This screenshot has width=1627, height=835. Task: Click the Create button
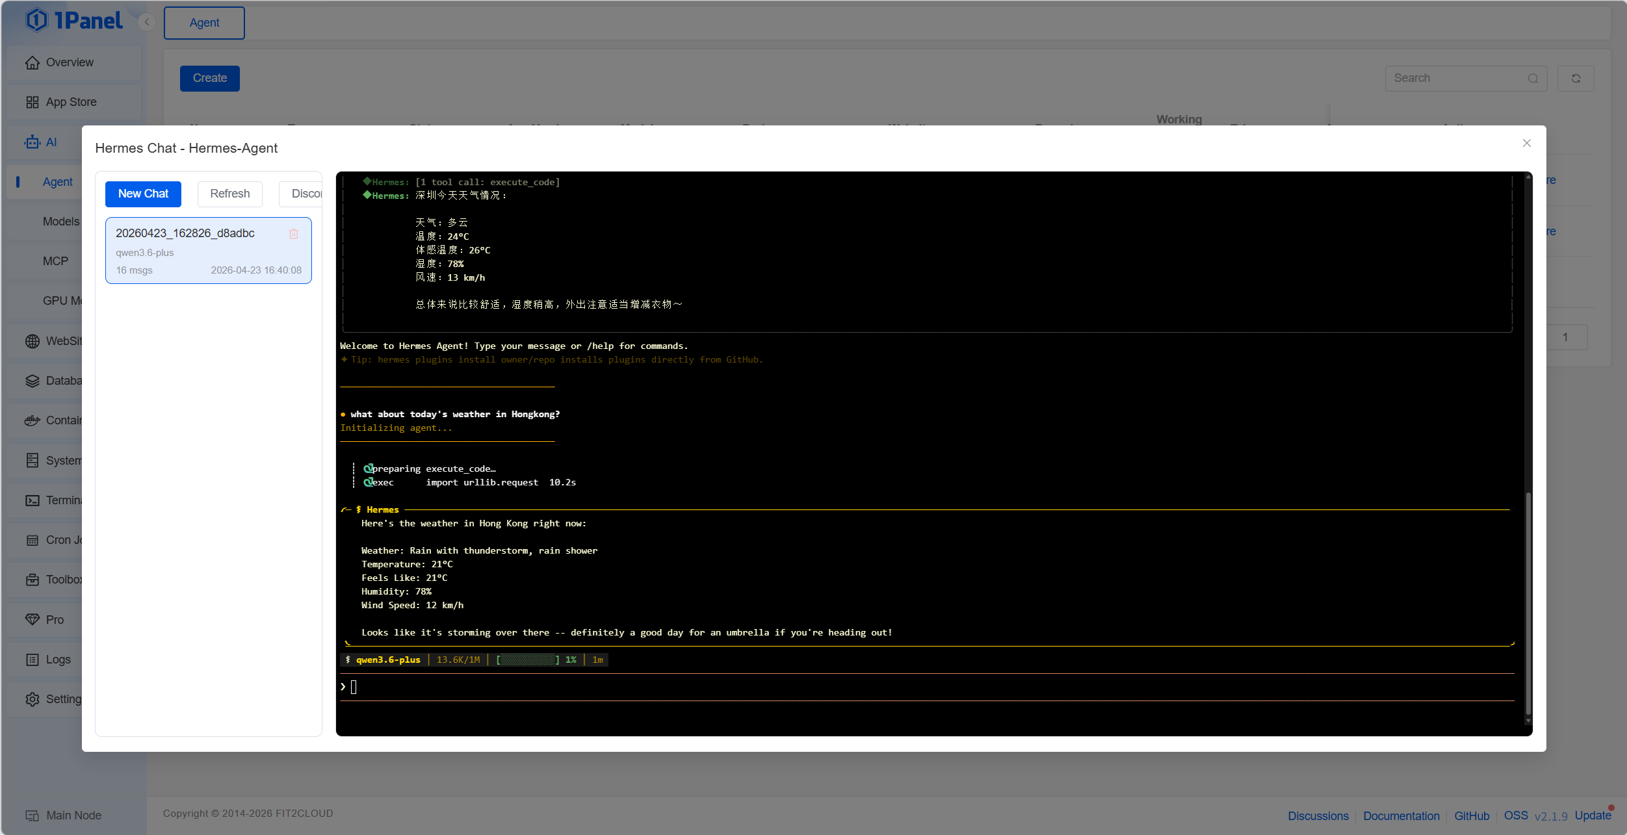[210, 78]
